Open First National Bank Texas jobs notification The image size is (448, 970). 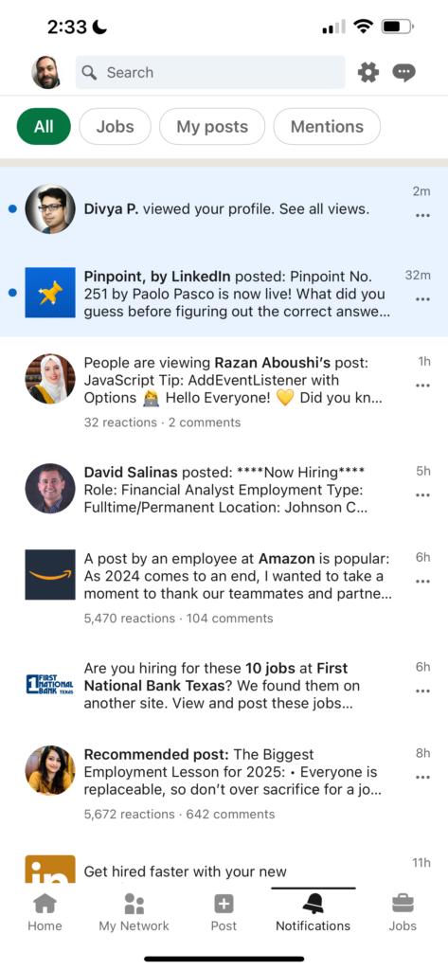pos(224,686)
